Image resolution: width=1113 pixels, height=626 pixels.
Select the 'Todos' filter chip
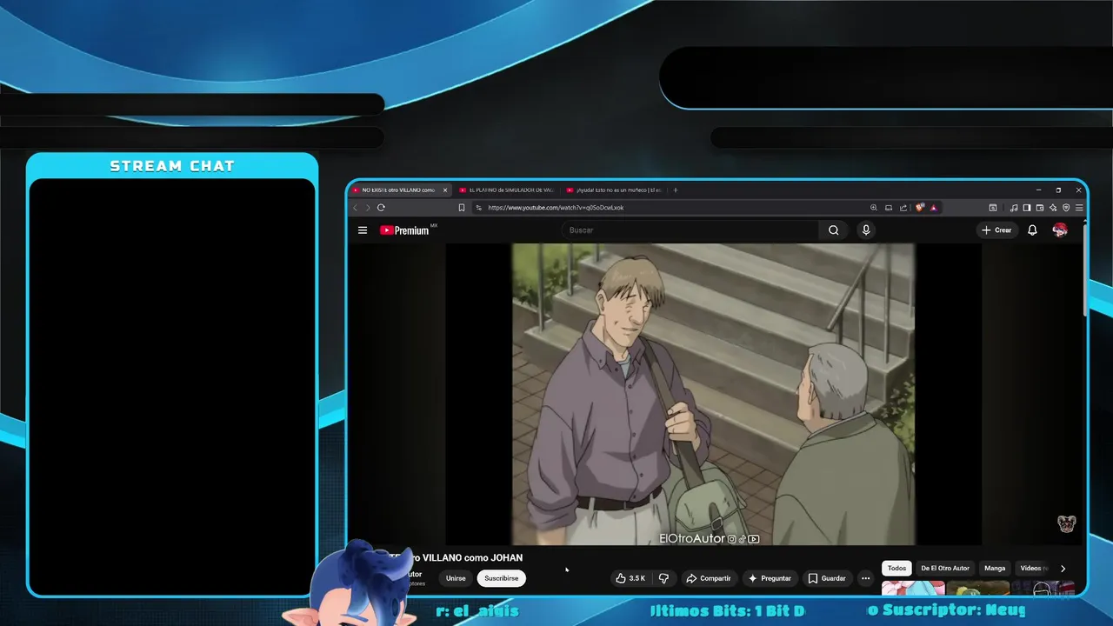tap(896, 569)
